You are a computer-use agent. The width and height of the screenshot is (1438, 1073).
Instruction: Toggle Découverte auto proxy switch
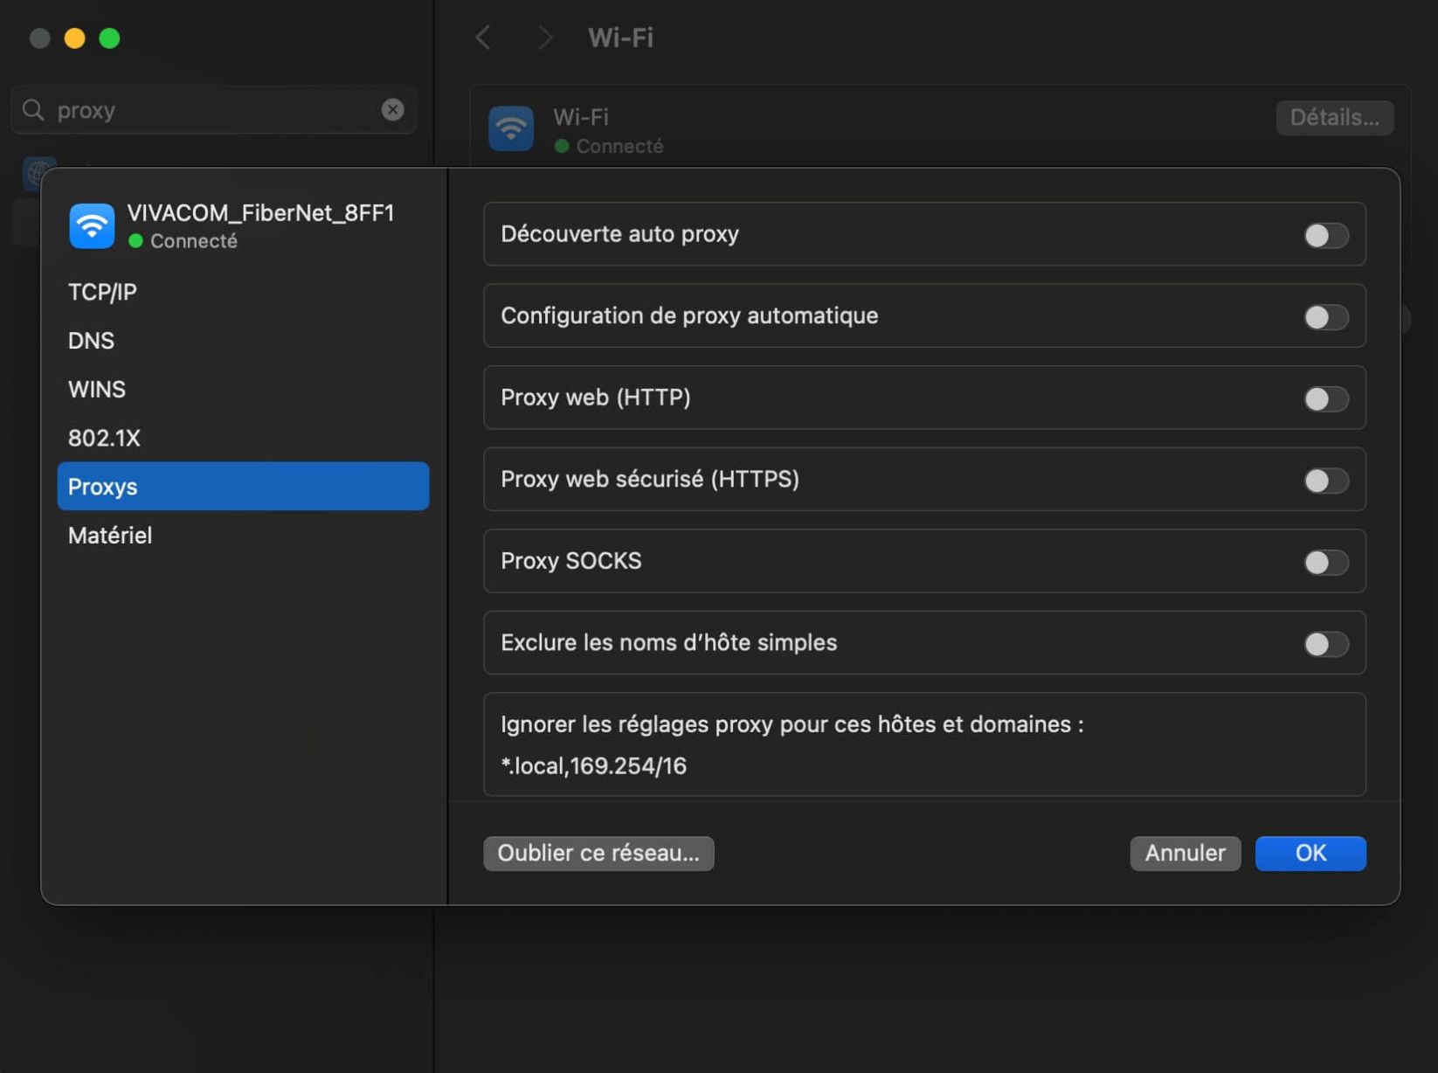coord(1325,235)
